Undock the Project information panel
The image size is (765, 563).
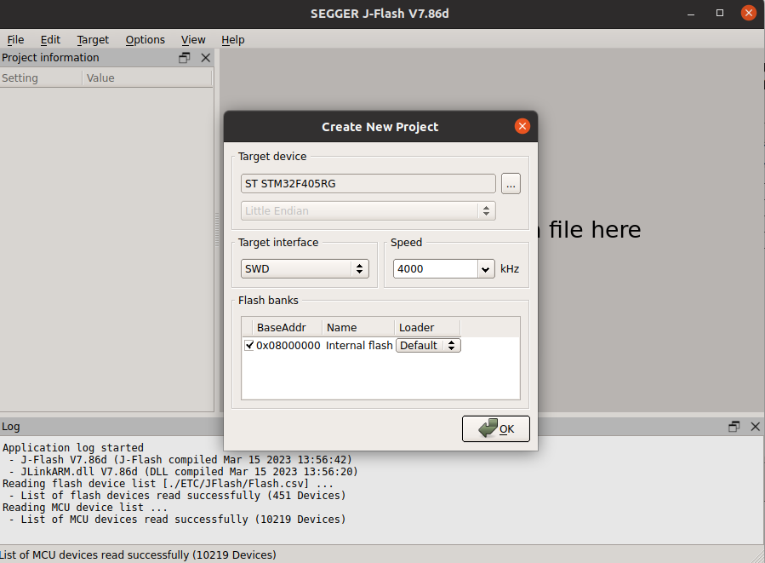tap(185, 58)
